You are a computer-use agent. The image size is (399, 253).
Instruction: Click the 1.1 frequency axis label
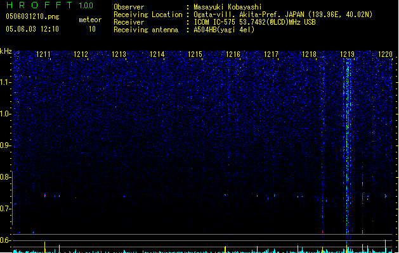(x=5, y=82)
